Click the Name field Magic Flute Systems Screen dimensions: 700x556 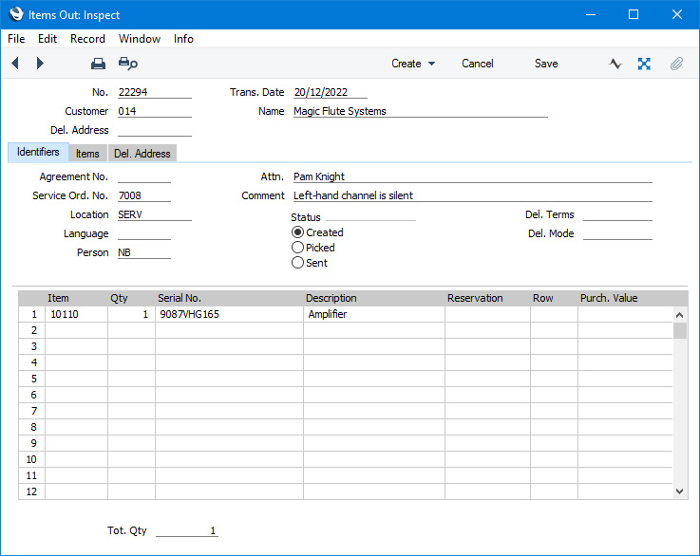pyautogui.click(x=420, y=111)
